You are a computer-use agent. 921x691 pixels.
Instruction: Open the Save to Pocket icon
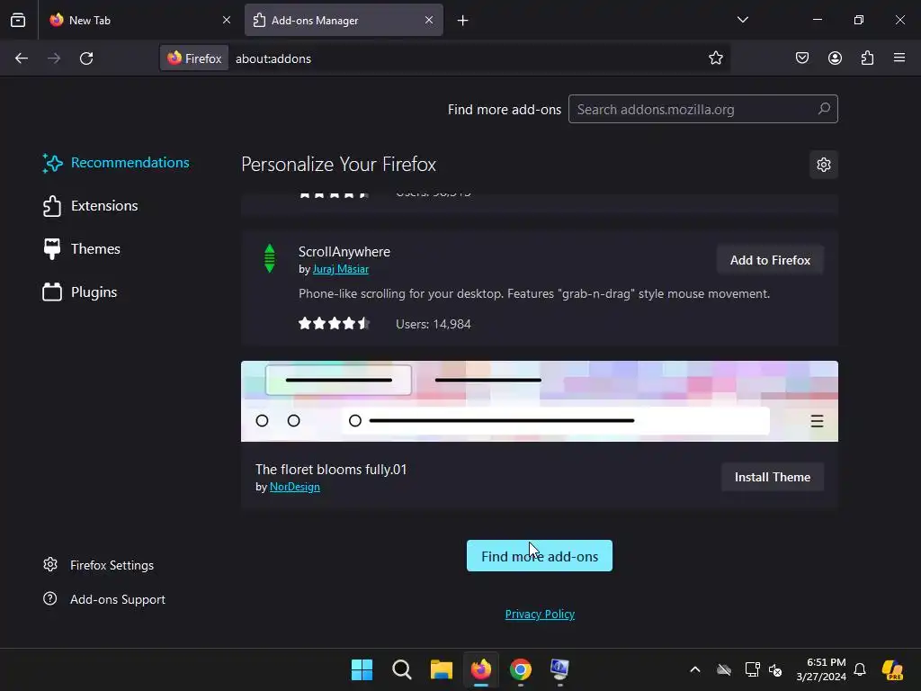[x=801, y=58]
